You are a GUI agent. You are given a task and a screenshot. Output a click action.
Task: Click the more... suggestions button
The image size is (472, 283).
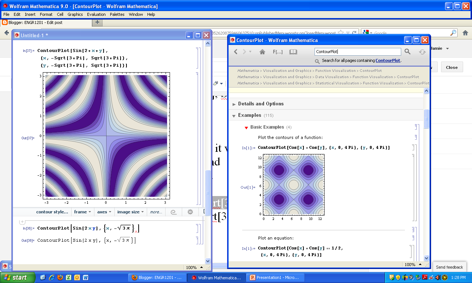pyautogui.click(x=156, y=212)
